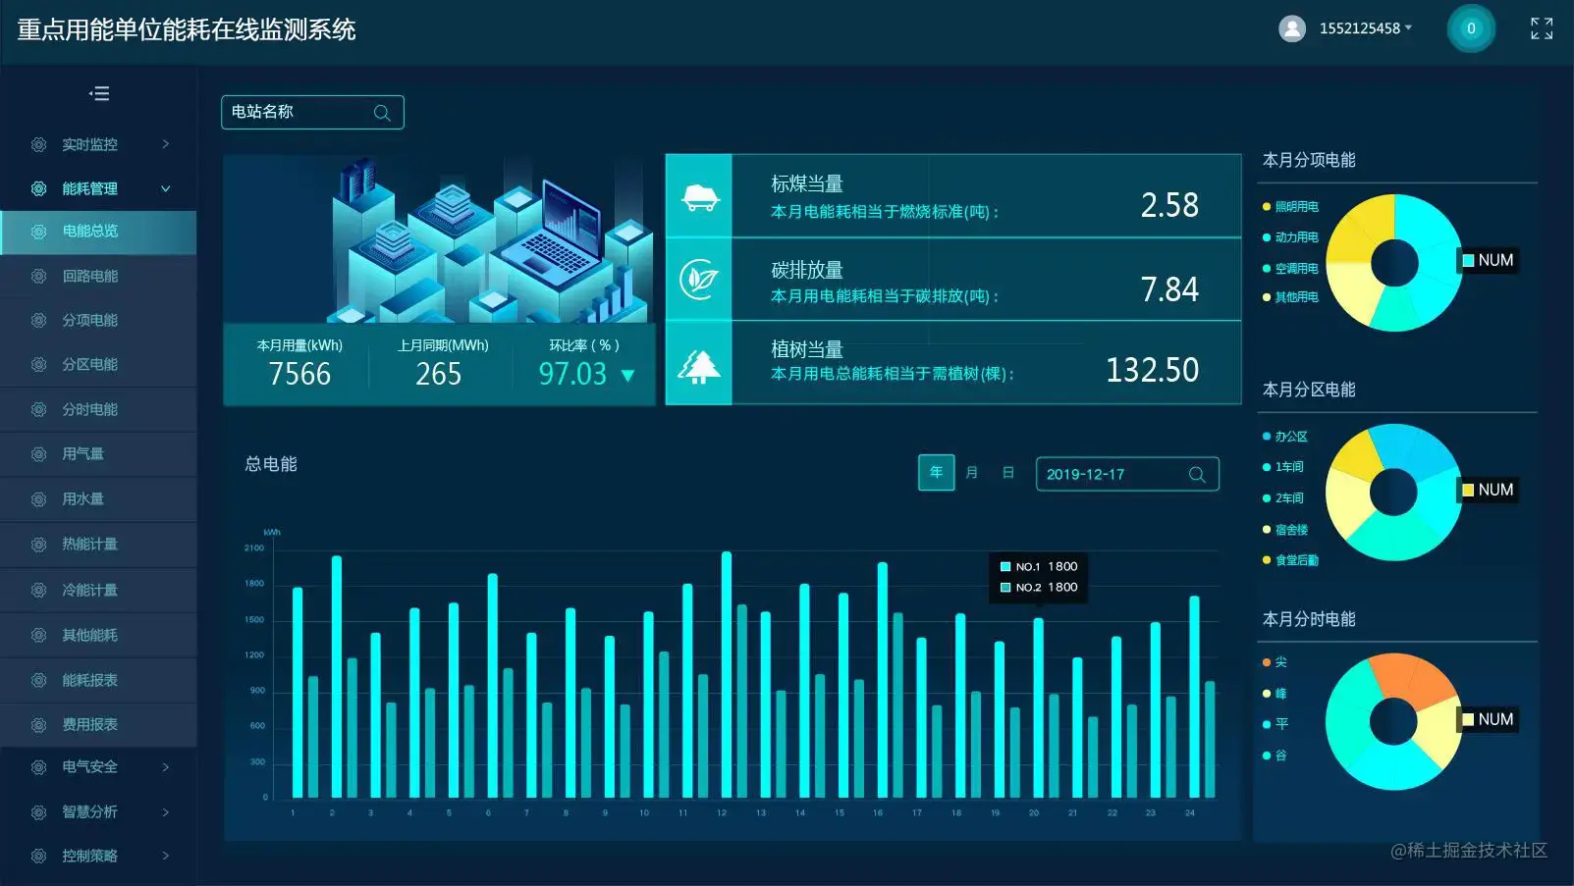Click the coal truck icon on 标煤当量 panel
1574x886 pixels.
698,195
